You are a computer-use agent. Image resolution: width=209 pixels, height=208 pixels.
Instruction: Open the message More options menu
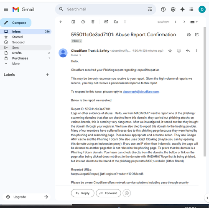[196, 51]
